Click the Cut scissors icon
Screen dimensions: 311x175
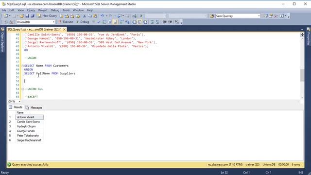[85, 16]
